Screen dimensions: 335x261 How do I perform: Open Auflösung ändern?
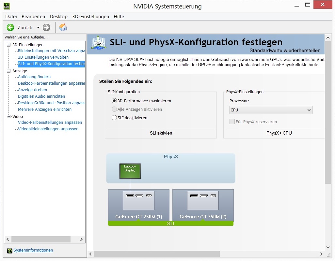click(34, 77)
